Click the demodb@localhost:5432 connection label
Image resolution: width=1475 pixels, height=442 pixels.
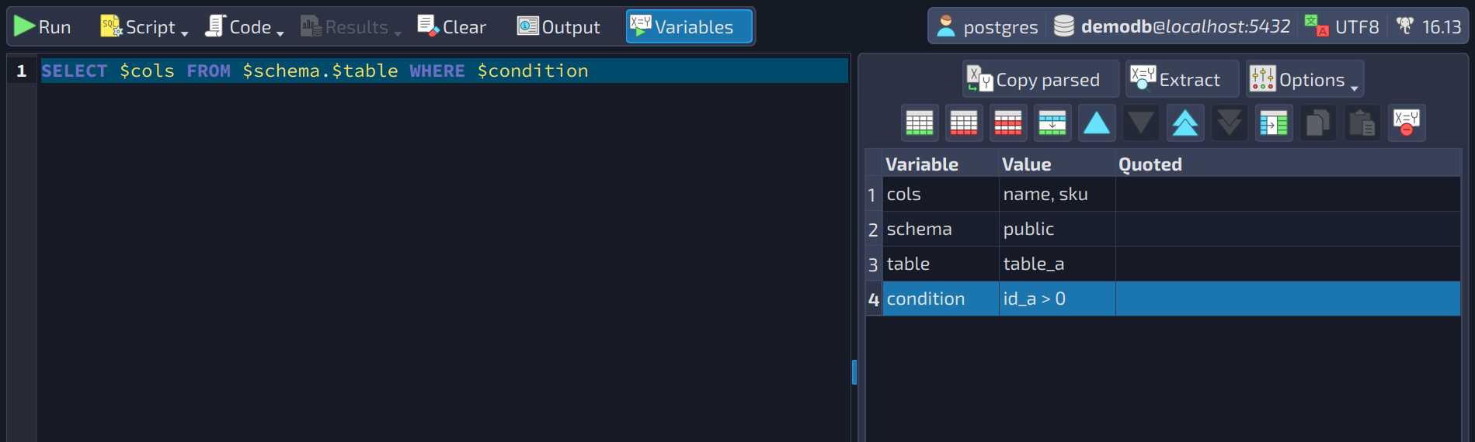pyautogui.click(x=1172, y=26)
